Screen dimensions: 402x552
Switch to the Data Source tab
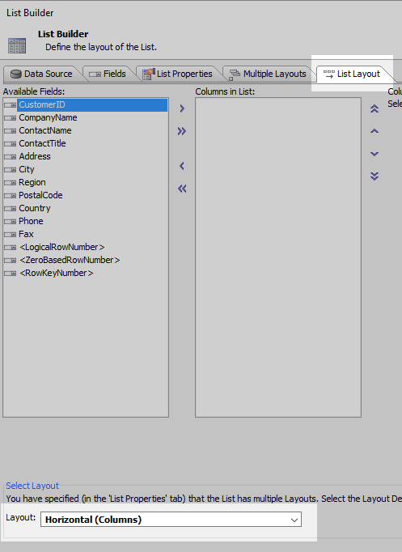[x=41, y=74]
